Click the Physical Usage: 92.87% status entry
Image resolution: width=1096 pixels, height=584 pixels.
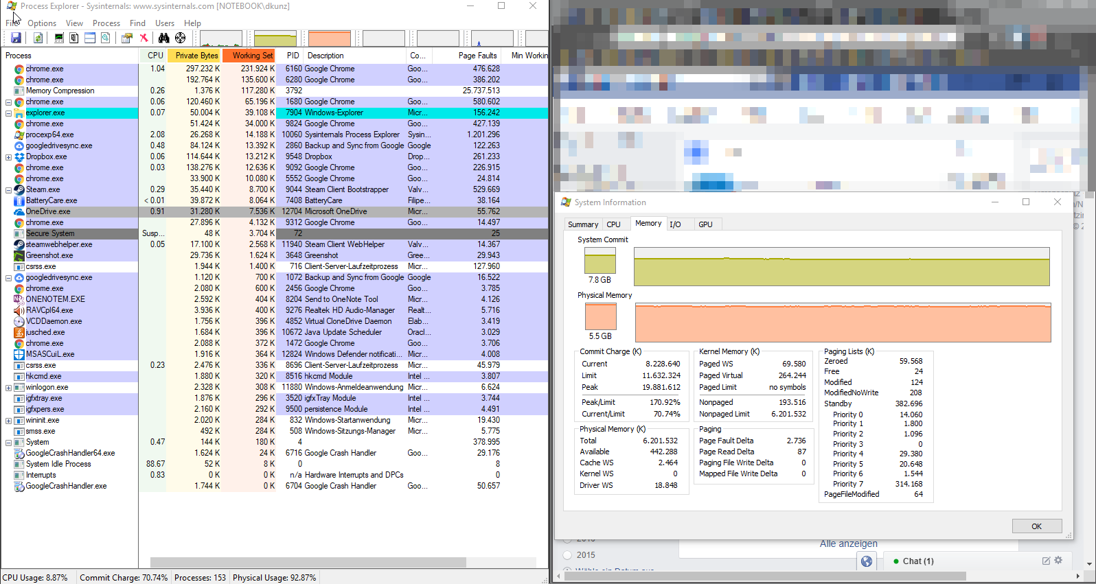click(274, 578)
